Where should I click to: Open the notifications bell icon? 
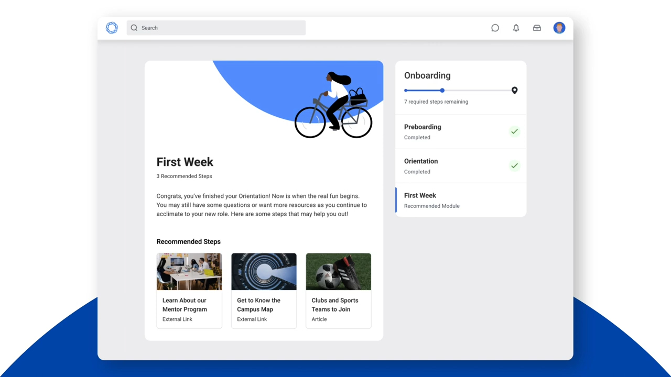(516, 28)
